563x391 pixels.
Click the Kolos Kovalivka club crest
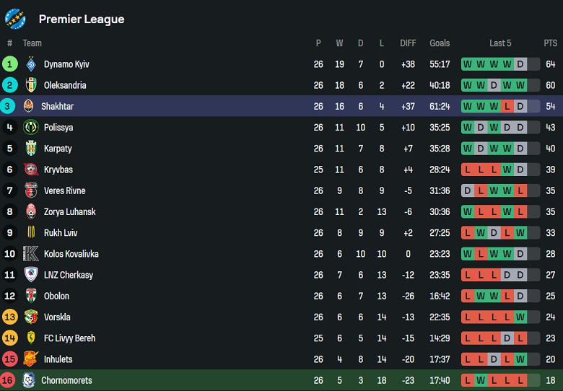pyautogui.click(x=31, y=254)
